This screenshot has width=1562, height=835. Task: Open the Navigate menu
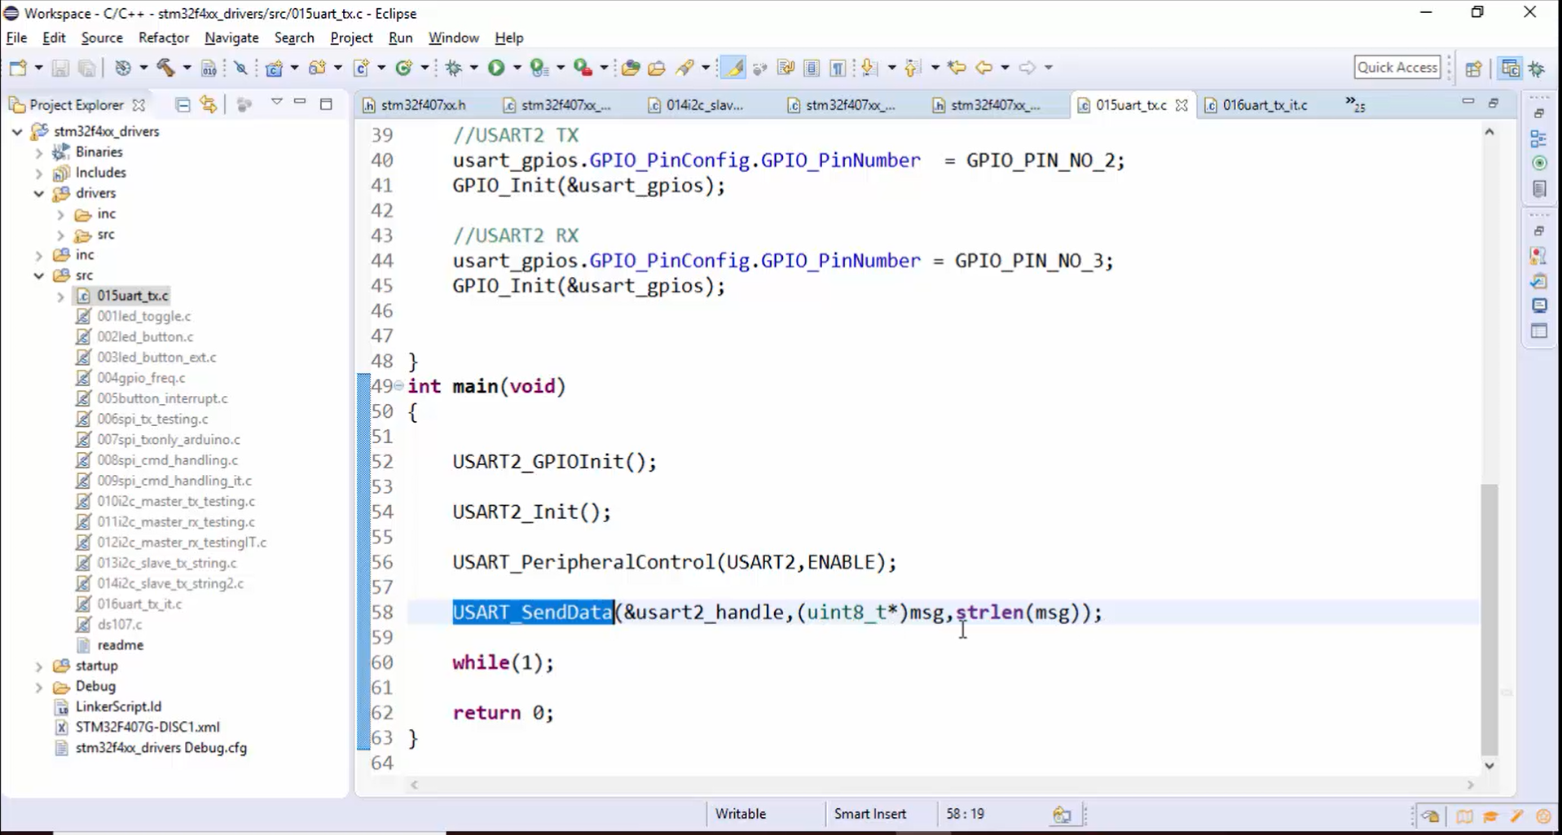[231, 37]
